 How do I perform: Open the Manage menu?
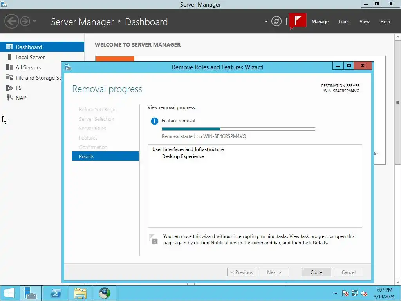point(320,22)
